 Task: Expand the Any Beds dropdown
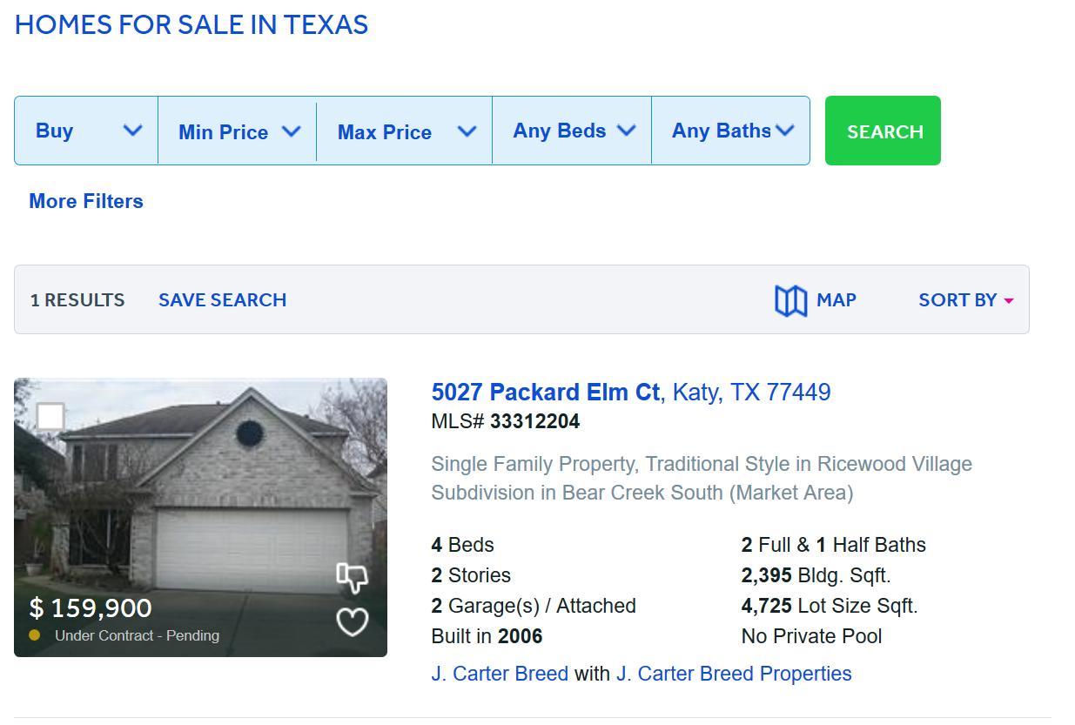572,131
